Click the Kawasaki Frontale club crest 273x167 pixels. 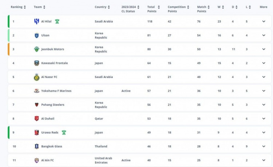(36, 63)
